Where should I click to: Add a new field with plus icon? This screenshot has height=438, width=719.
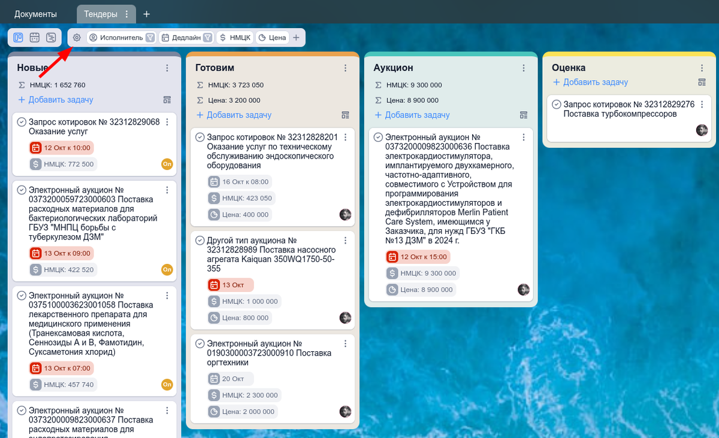[x=296, y=38]
